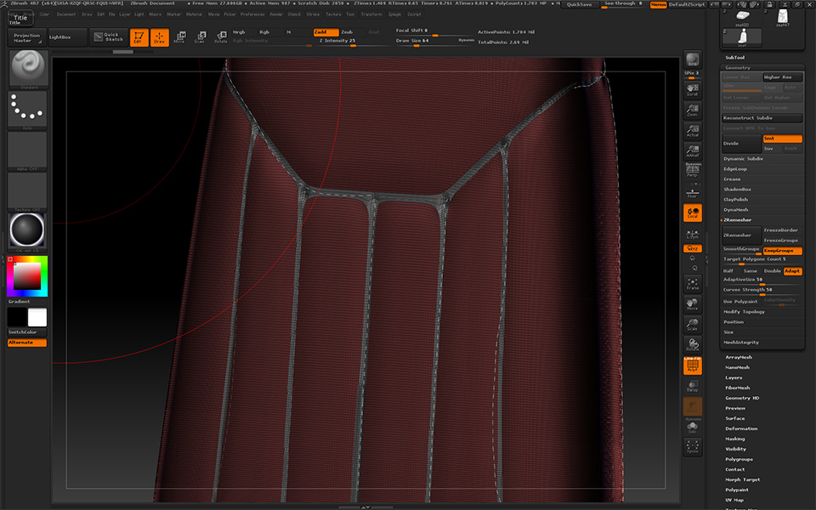Select the Rotate mode icon in top shelf

(x=221, y=37)
